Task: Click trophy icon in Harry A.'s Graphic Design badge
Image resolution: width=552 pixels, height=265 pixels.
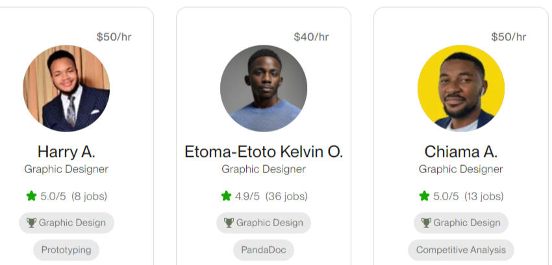Action: [x=31, y=223]
